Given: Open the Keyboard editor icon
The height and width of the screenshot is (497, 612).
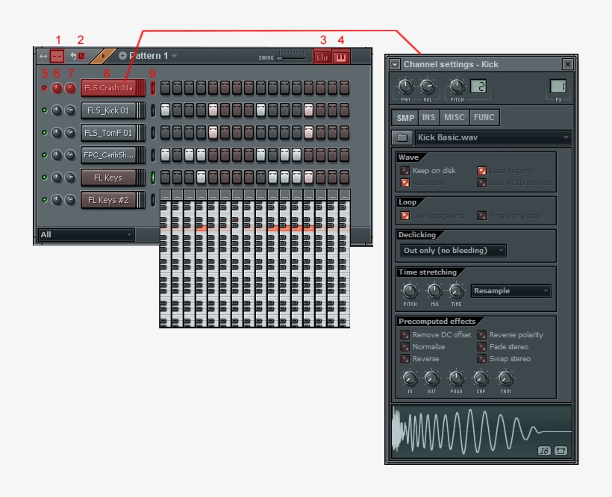Looking at the screenshot, I should click(x=342, y=57).
